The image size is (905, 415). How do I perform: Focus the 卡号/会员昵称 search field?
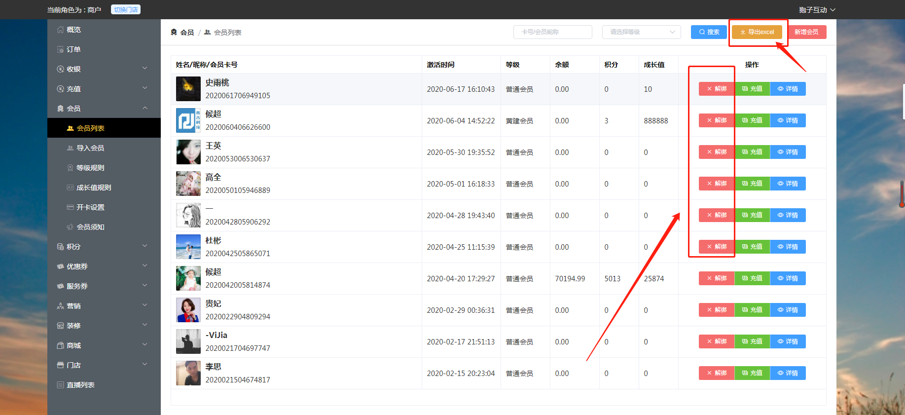coord(552,32)
